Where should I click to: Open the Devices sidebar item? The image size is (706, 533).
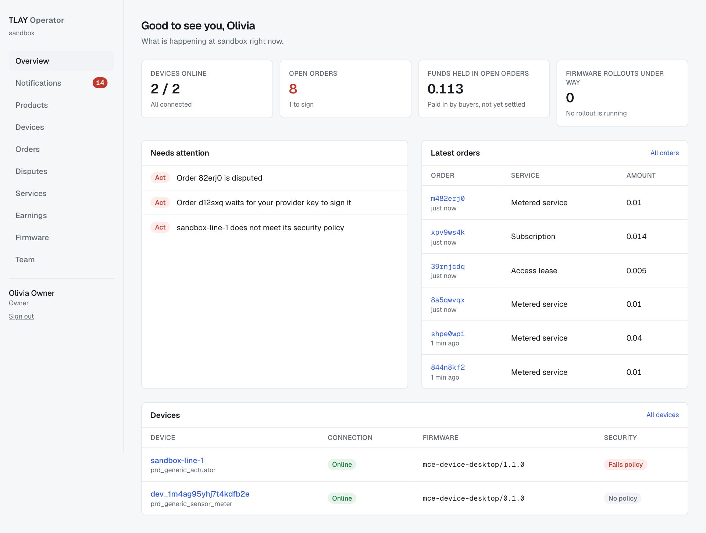[61, 127]
